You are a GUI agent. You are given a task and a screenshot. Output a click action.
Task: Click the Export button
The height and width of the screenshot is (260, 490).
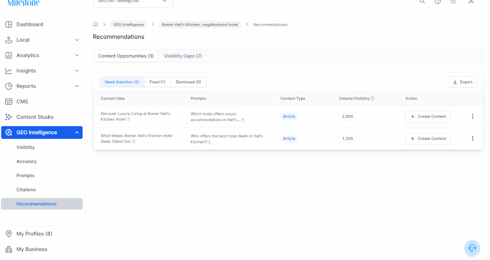click(x=463, y=82)
